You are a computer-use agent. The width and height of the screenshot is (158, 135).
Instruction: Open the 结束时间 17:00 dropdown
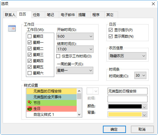75,49
